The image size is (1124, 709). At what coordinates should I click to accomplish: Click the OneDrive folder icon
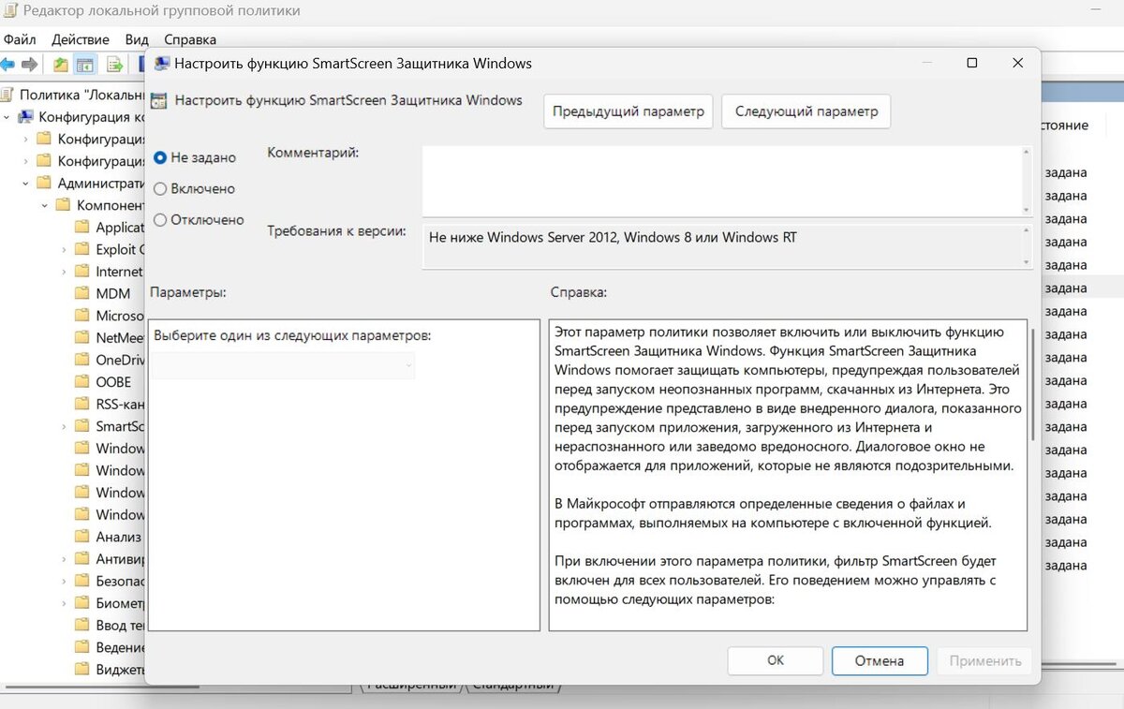click(x=81, y=360)
